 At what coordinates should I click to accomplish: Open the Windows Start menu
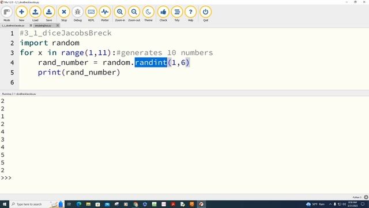click(x=5, y=204)
